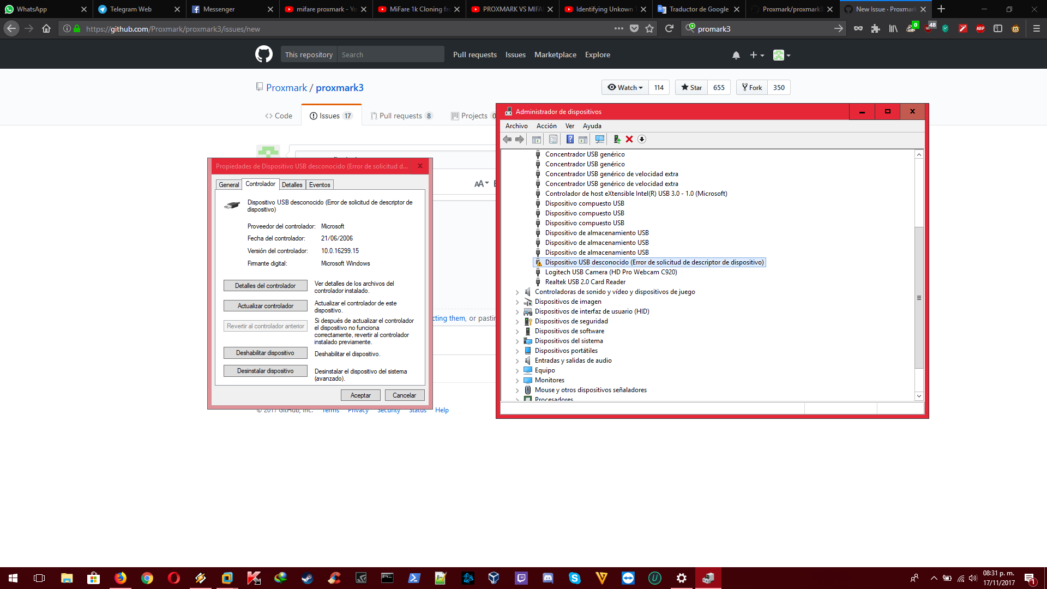Click the black down-arrow disable device icon
1047x589 pixels.
(642, 140)
